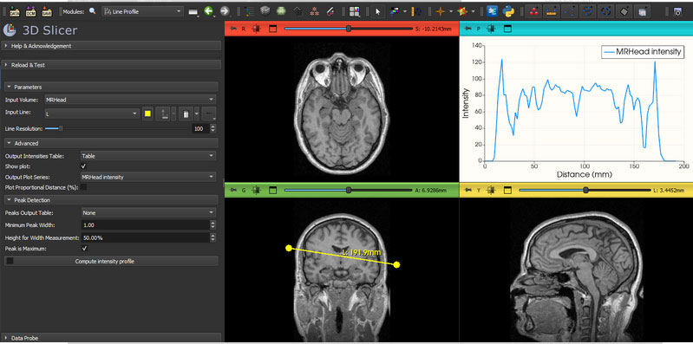Image resolution: width=693 pixels, height=344 pixels.
Task: Expand Help & Acknowledgement section
Action: tap(111, 46)
